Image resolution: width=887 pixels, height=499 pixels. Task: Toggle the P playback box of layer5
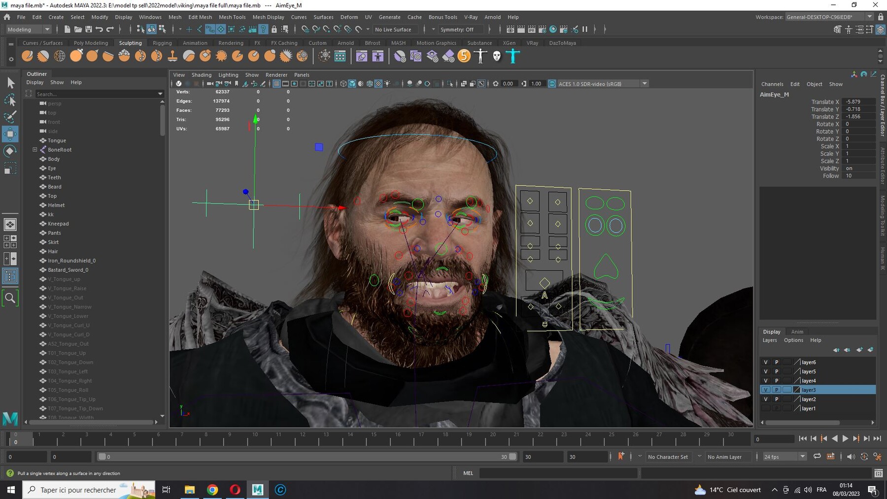tap(776, 371)
